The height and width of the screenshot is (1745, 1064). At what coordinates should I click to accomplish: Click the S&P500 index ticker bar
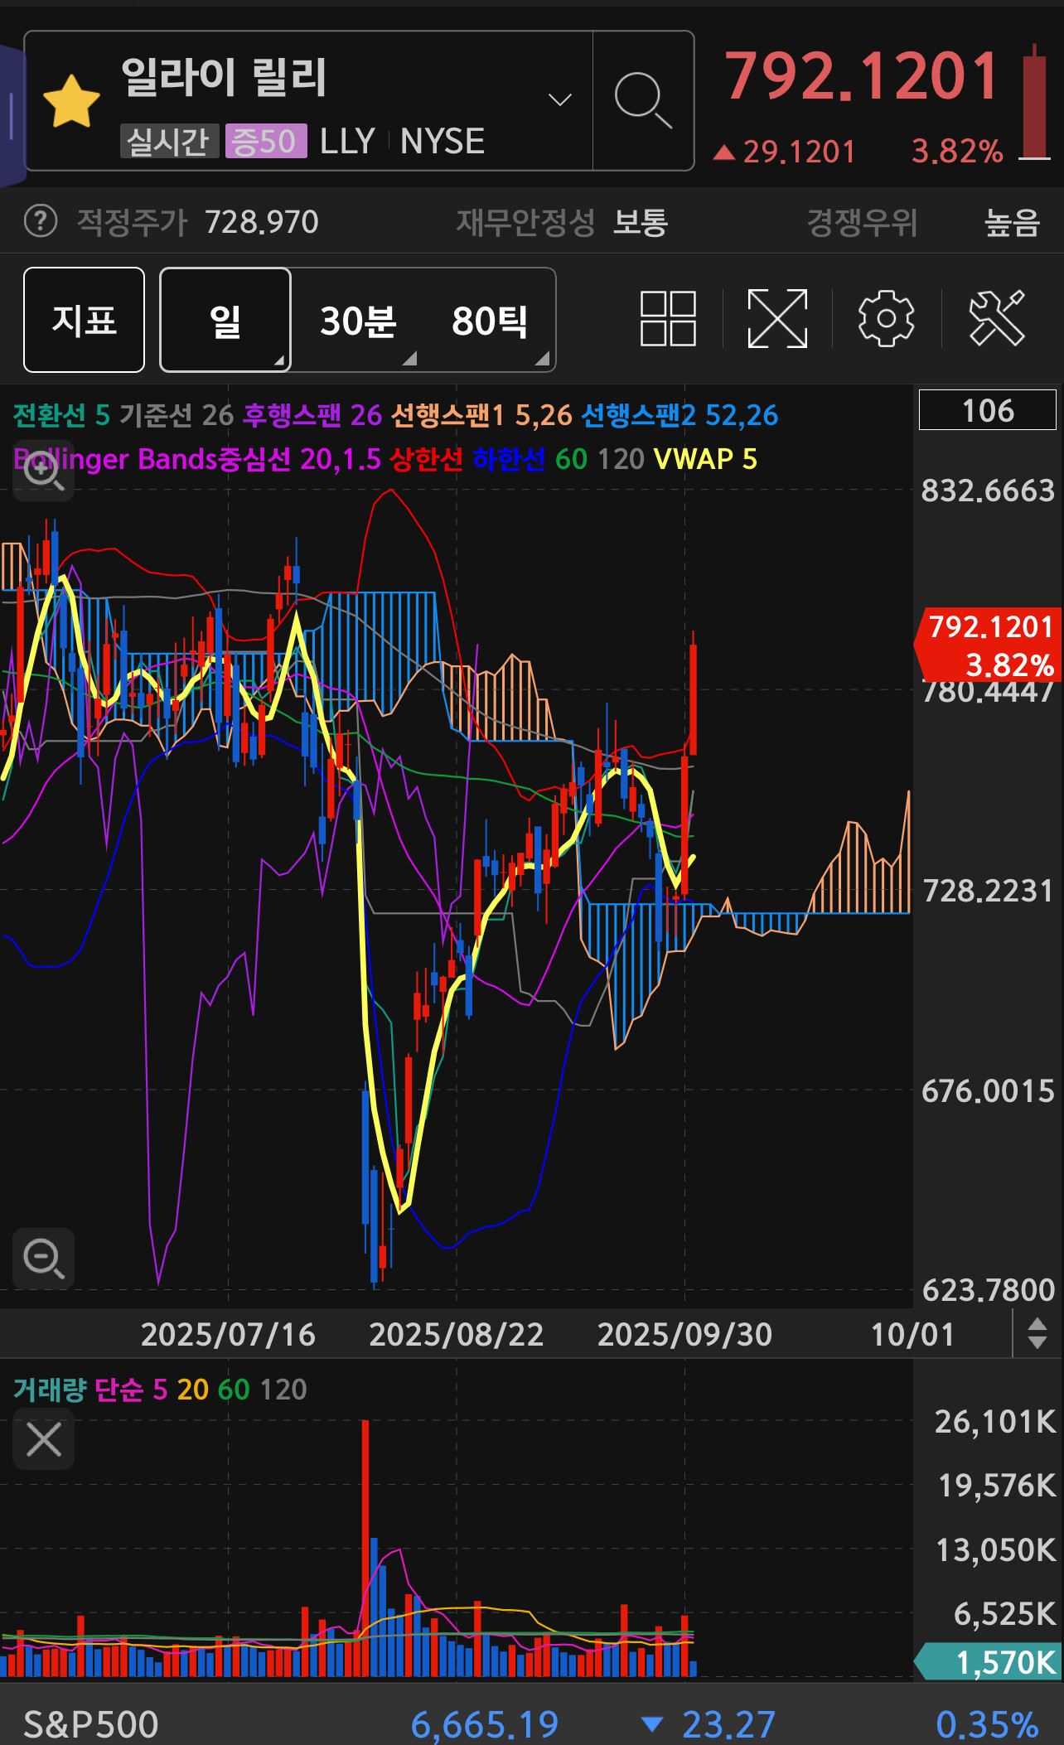(532, 1723)
